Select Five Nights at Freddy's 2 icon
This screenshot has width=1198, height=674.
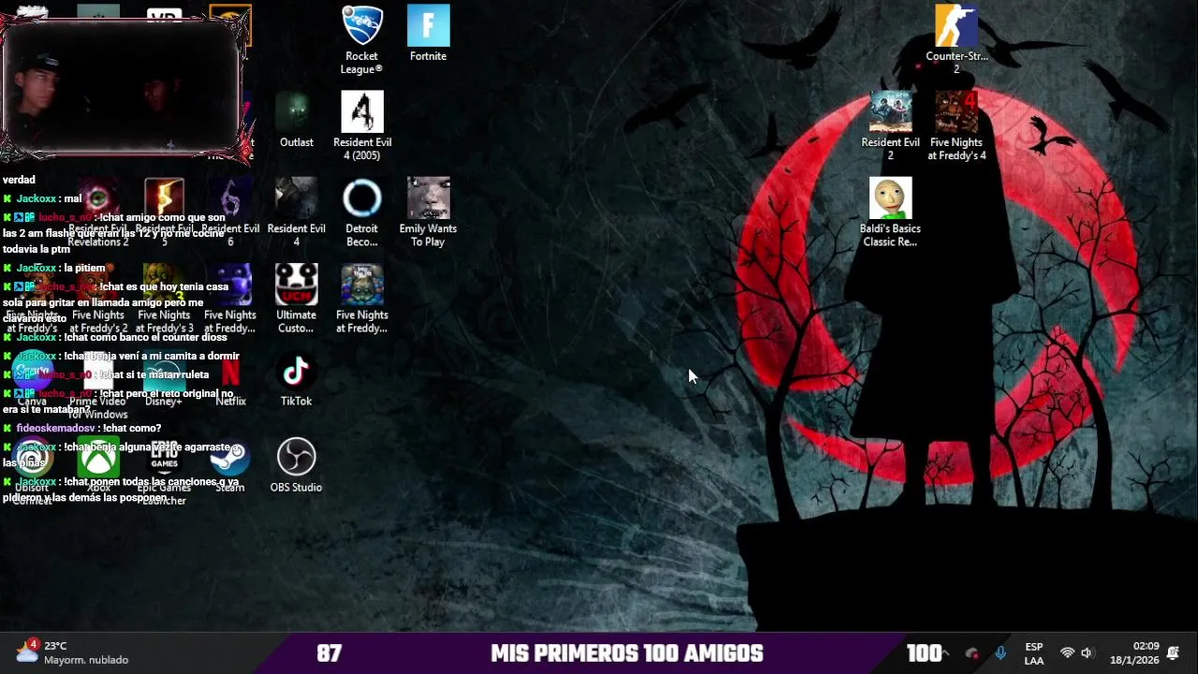click(x=98, y=299)
